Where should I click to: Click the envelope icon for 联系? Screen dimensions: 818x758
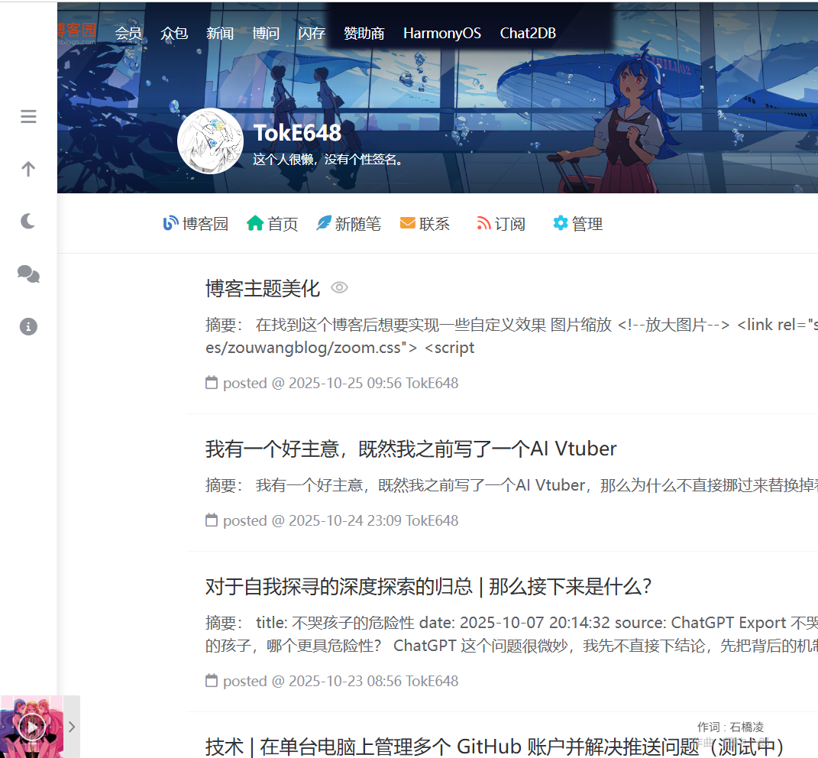tap(407, 223)
